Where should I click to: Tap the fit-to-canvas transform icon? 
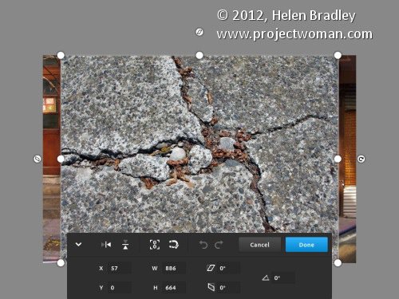pyautogui.click(x=155, y=245)
